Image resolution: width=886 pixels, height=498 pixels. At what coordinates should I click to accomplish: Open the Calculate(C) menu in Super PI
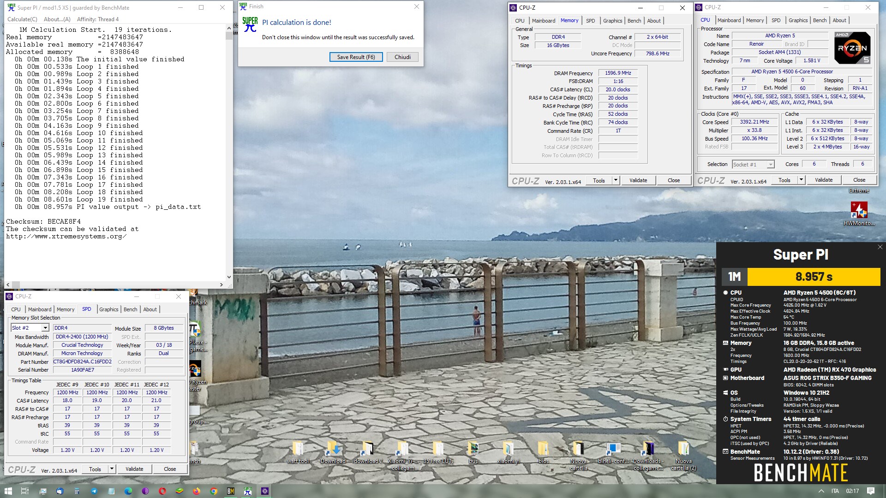tap(22, 19)
